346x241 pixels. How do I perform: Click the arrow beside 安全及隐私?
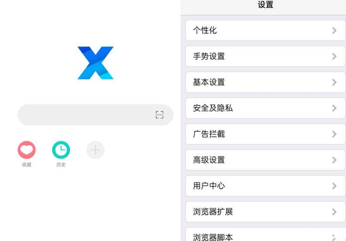[334, 108]
